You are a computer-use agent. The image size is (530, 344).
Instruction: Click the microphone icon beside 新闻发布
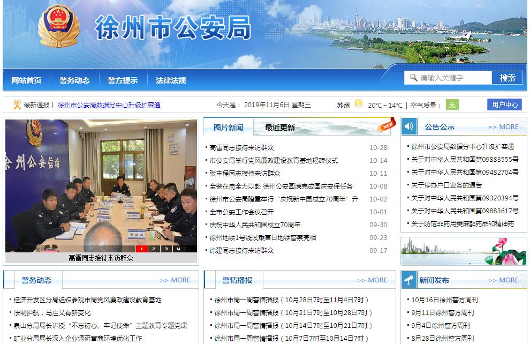coord(410,280)
